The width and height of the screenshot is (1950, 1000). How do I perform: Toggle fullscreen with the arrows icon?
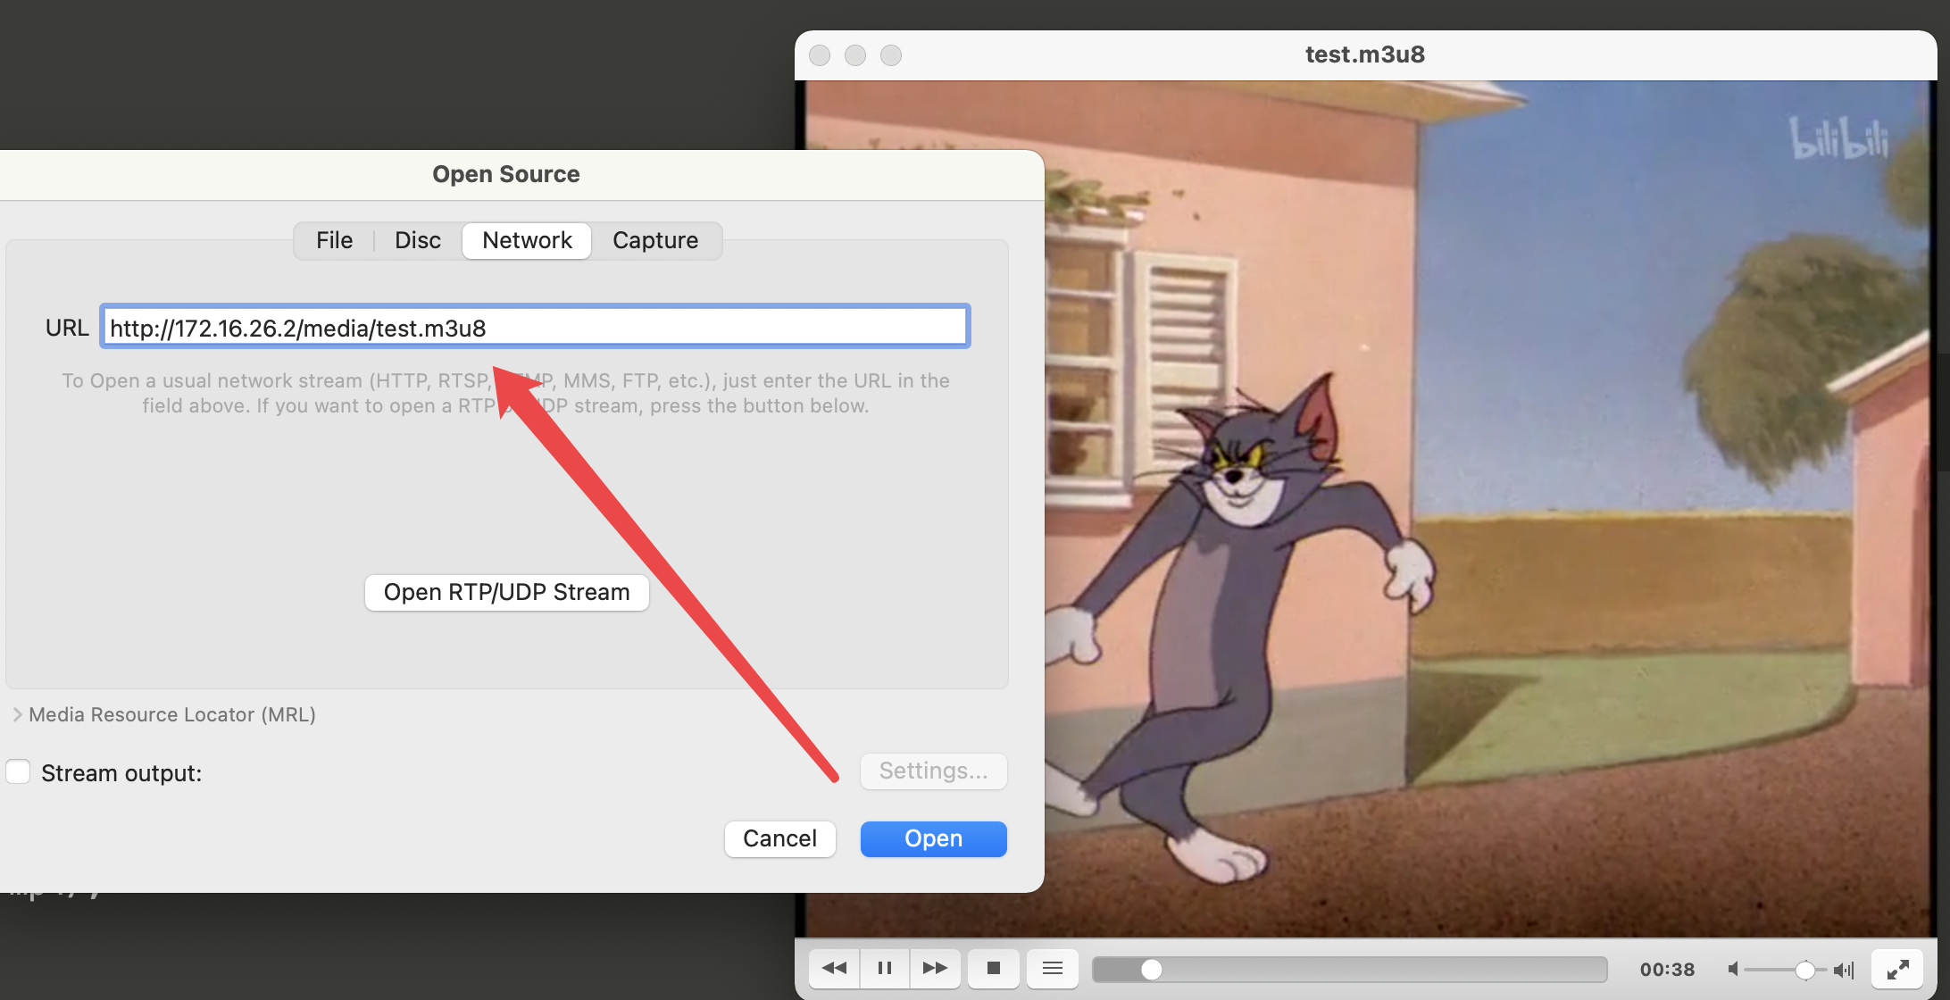tap(1897, 969)
